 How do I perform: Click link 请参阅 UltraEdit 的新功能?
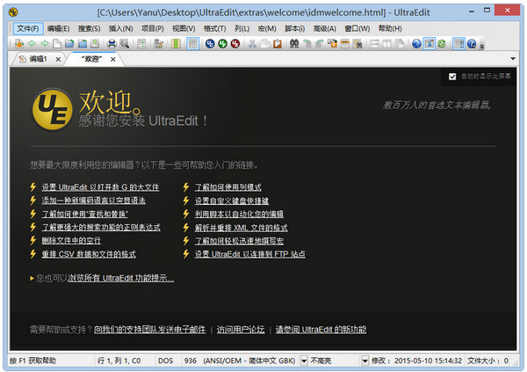[321, 329]
